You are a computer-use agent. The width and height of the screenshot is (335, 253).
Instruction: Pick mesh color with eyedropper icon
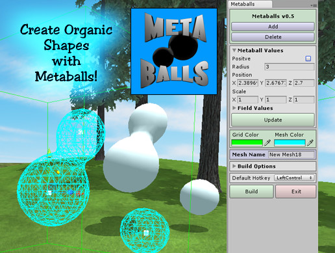(x=310, y=142)
